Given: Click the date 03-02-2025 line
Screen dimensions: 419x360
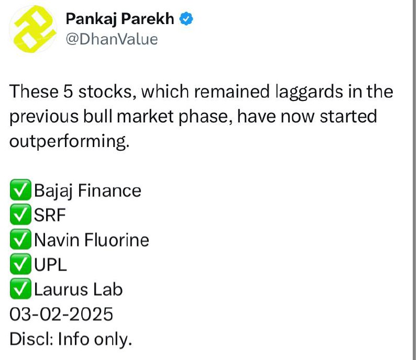Looking at the screenshot, I should point(61,314).
